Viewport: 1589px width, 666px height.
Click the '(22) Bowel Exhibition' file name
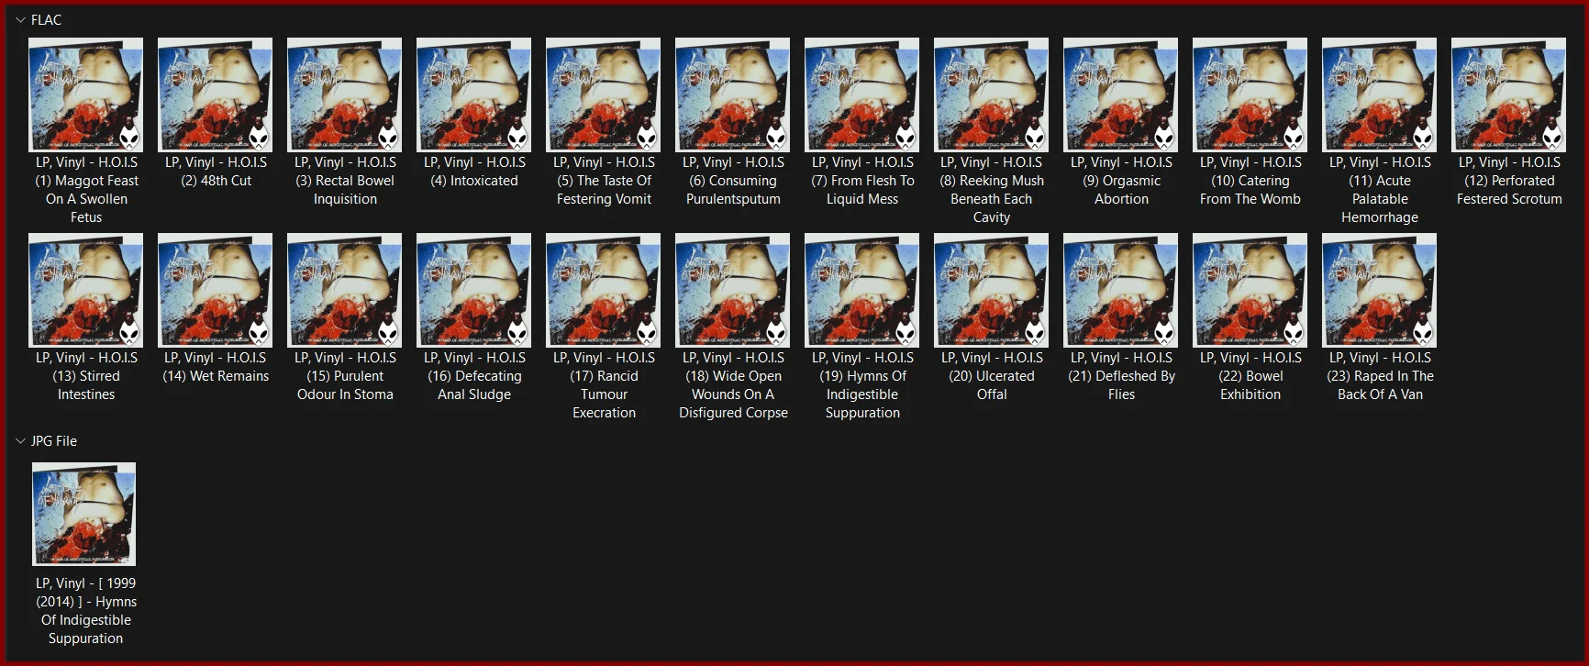tap(1250, 376)
